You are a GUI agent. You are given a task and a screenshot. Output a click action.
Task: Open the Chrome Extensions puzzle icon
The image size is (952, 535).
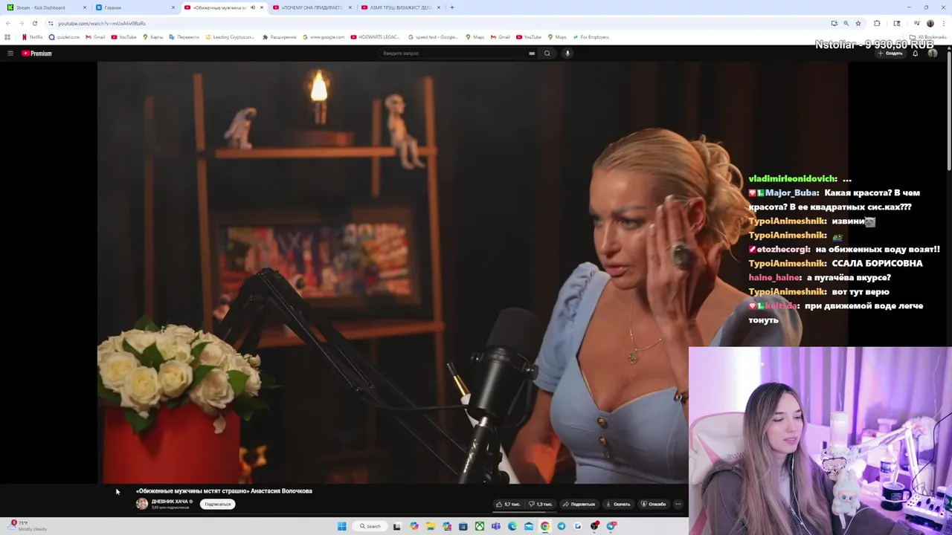pyautogui.click(x=877, y=23)
